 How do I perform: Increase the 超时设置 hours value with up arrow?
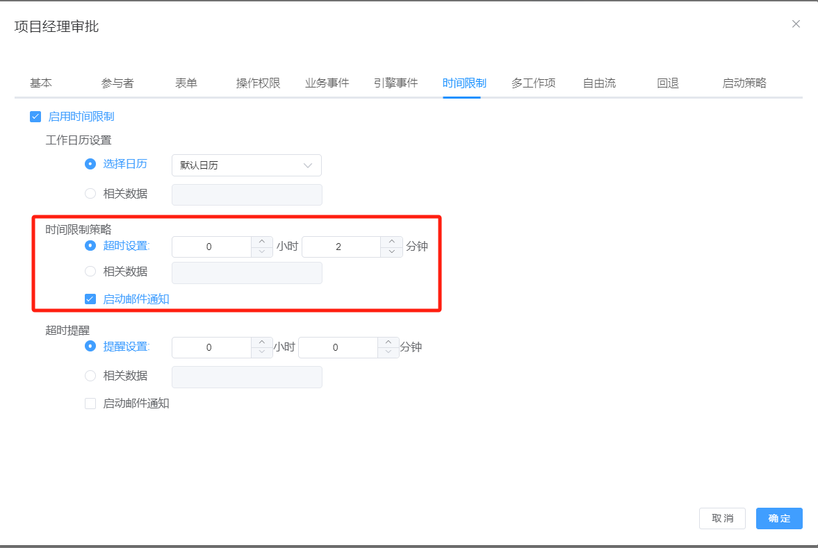click(261, 242)
